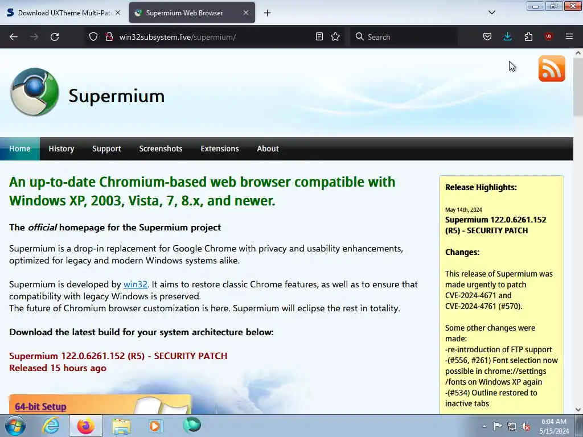This screenshot has width=583, height=437.
Task: Open a new tab with plus button
Action: (268, 13)
